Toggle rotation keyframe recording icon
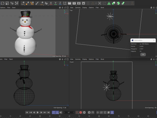Image resolution: width=157 pixels, height=118 pixels. [x=101, y=112]
